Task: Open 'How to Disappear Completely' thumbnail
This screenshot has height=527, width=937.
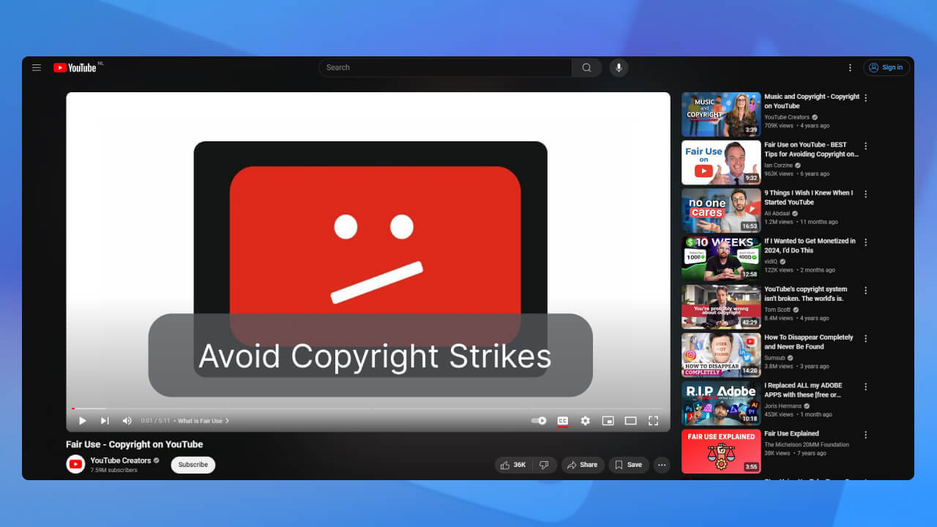Action: pos(721,355)
